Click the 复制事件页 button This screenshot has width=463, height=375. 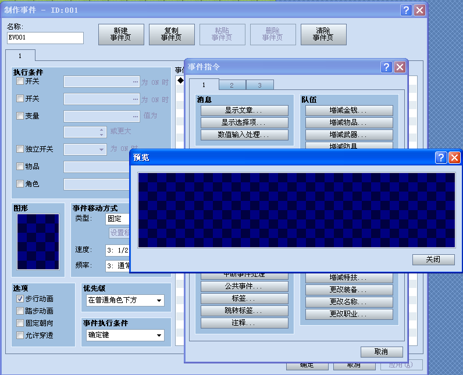172,34
